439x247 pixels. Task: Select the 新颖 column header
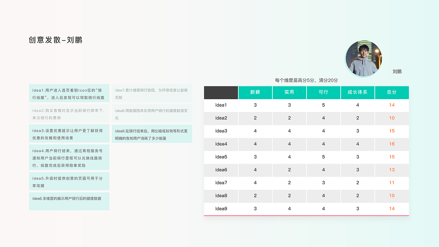[x=255, y=93]
